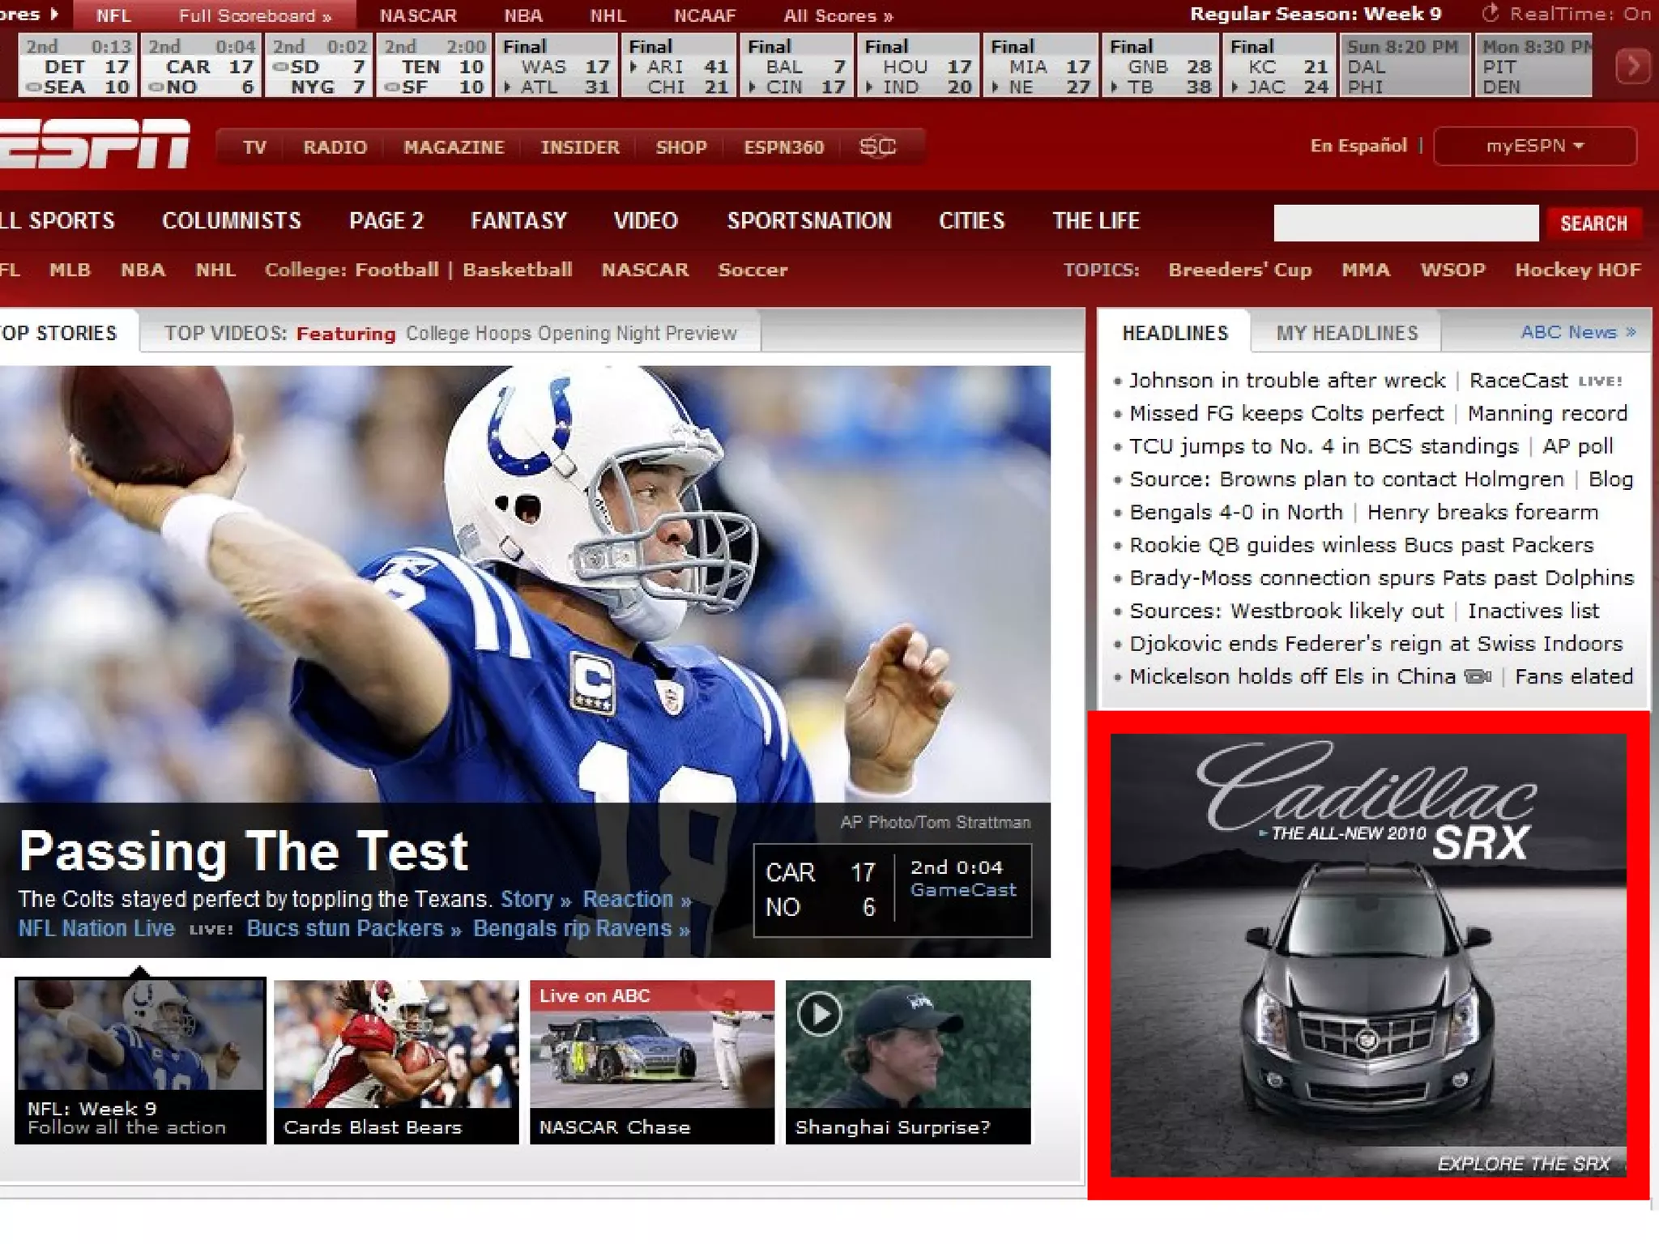
Task: Open the Fantasy menu item
Action: 518,221
